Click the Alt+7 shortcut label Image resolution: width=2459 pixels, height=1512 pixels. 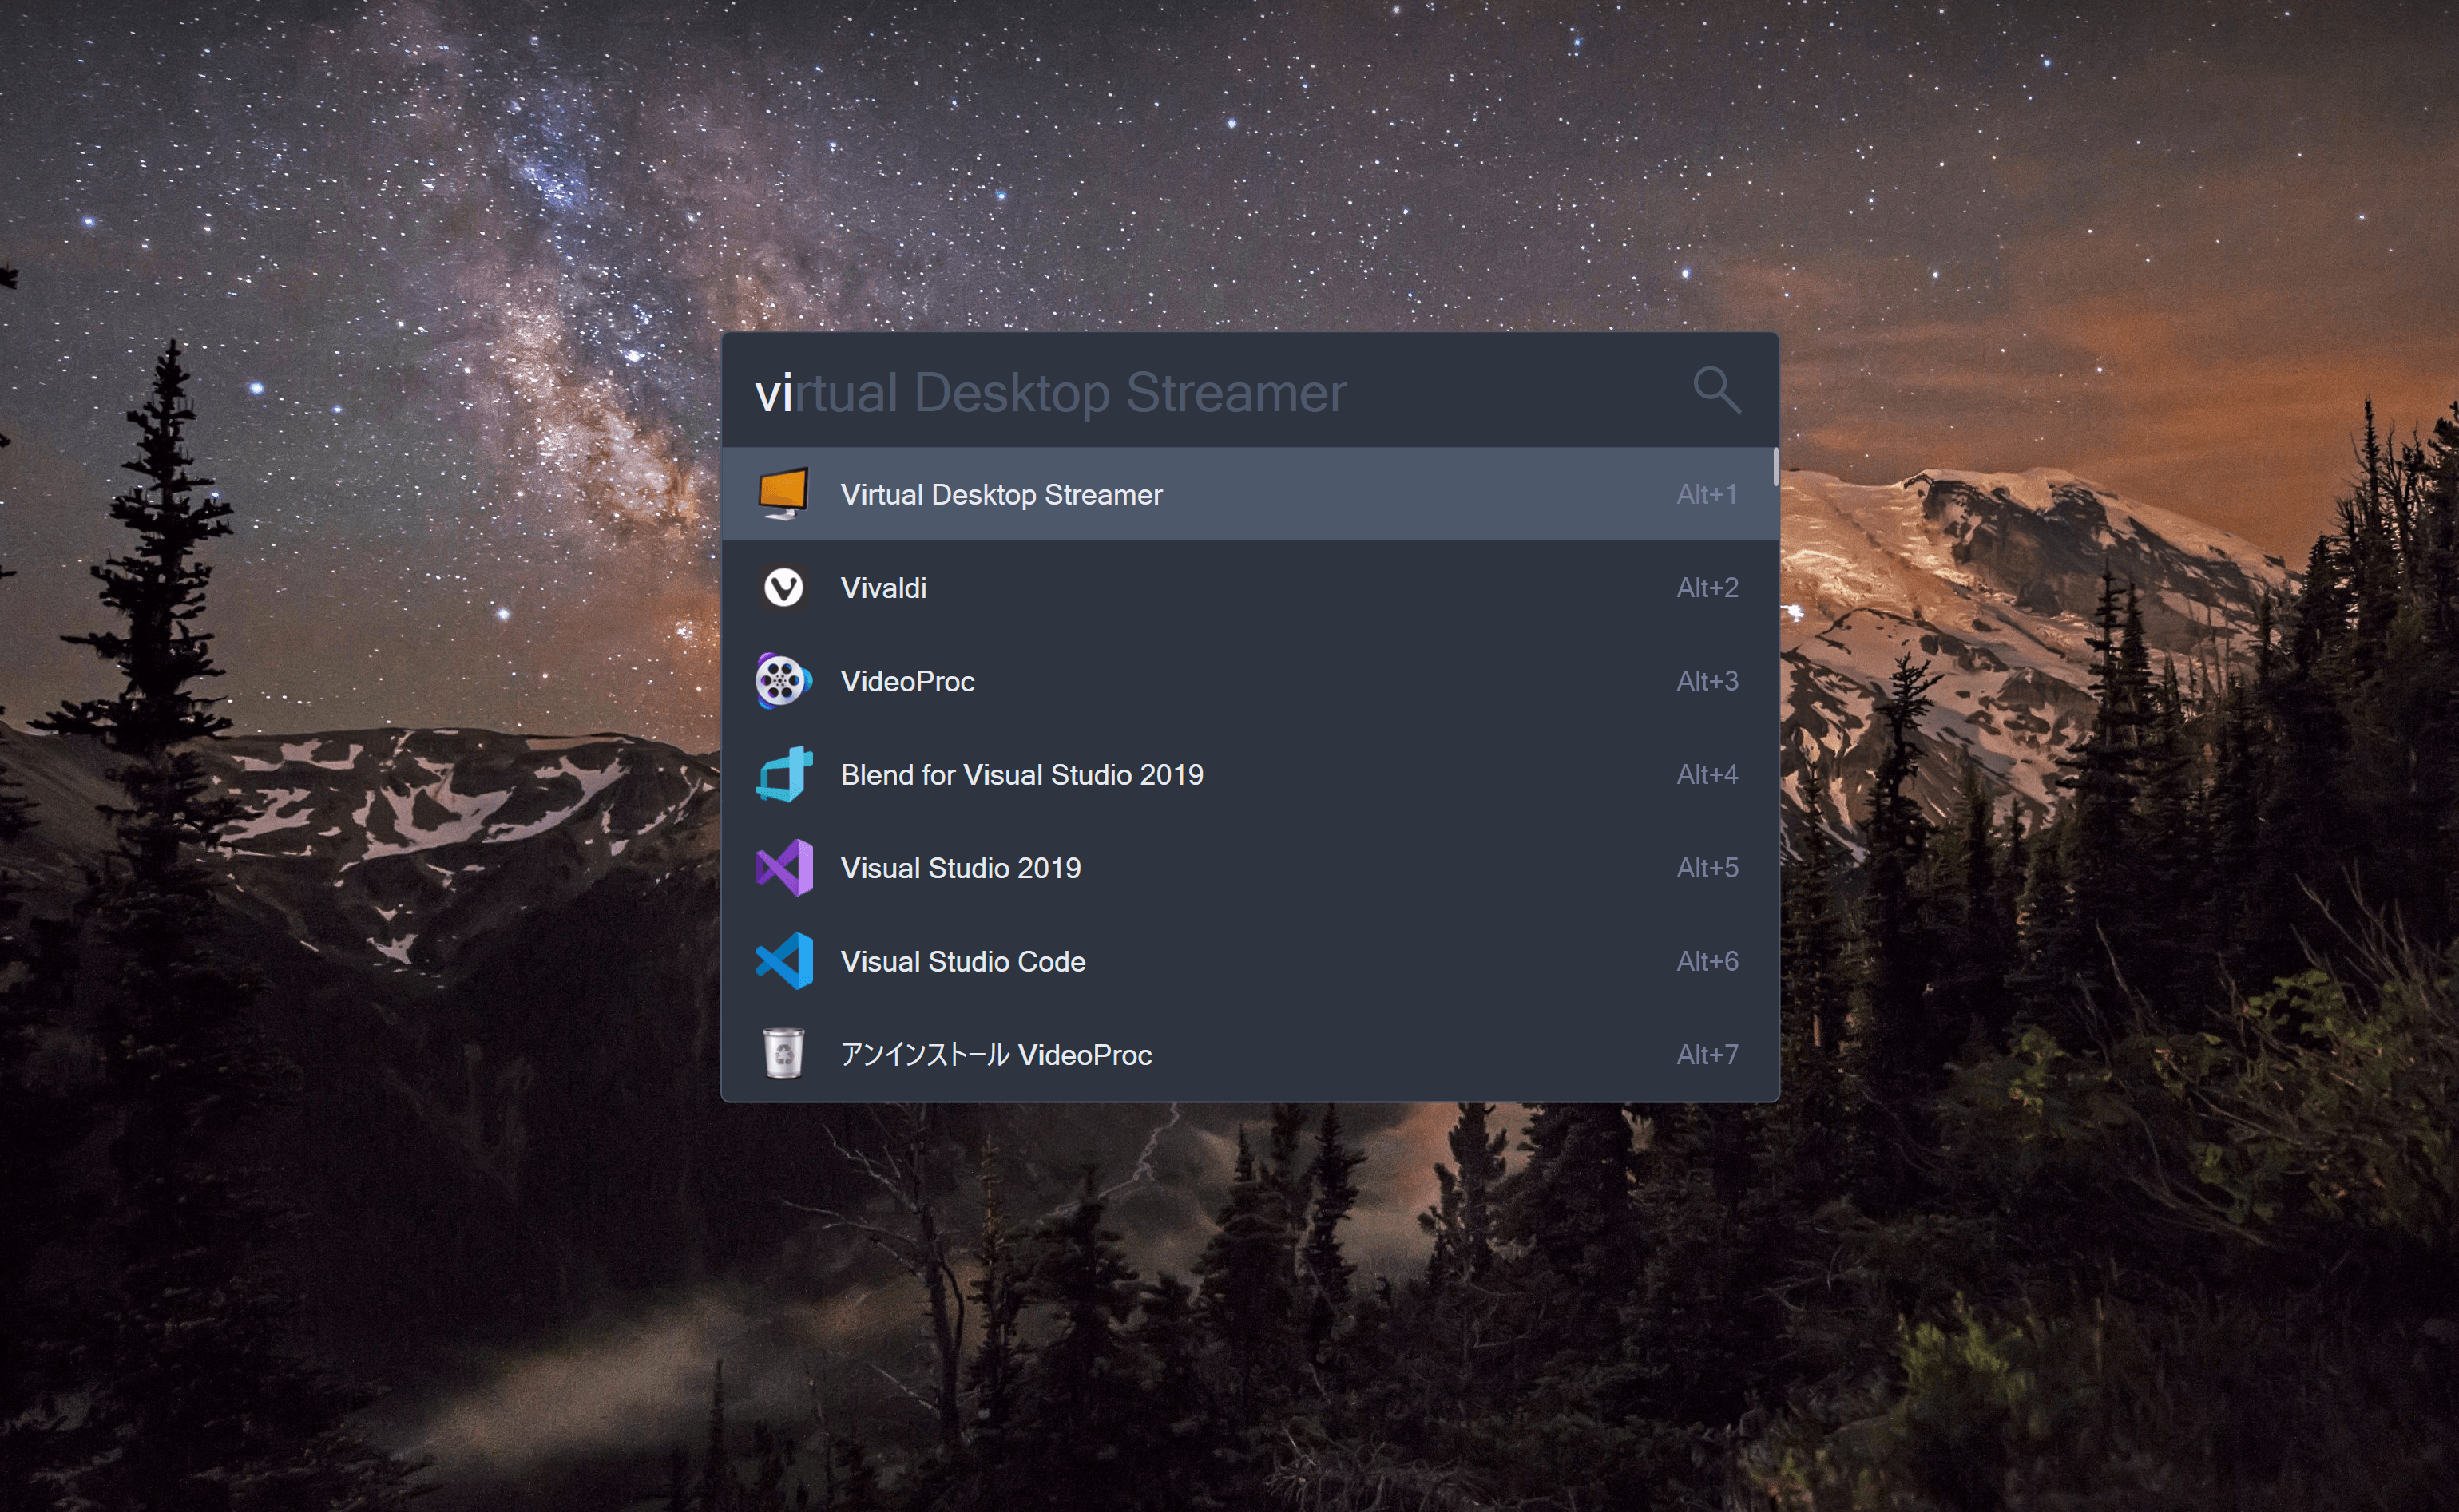pyautogui.click(x=1707, y=1054)
